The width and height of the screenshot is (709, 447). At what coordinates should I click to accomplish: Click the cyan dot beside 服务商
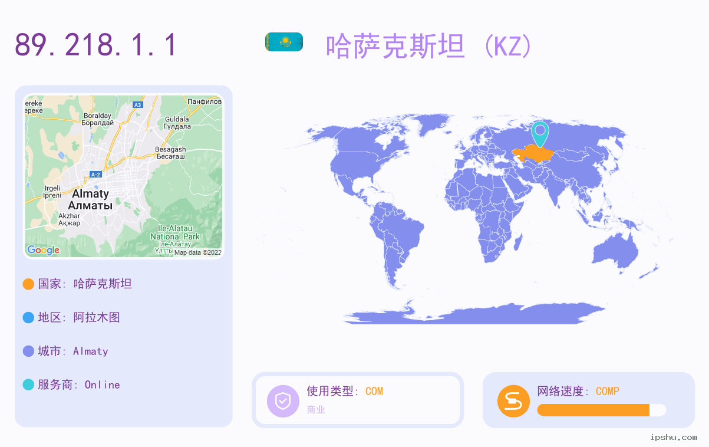point(28,385)
